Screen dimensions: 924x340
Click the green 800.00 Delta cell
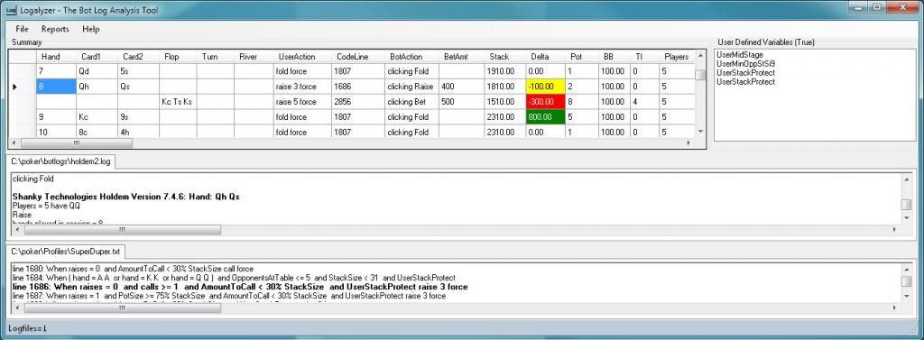[x=545, y=117]
